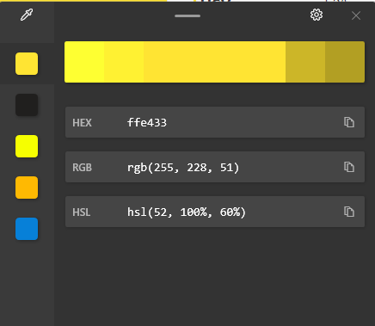The image size is (375, 326).
Task: Pick the second lighter yellow shade
Action: tap(124, 62)
